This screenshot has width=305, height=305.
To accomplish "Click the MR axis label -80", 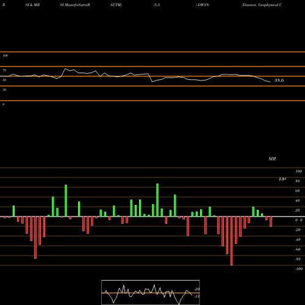I will pos(298,259).
